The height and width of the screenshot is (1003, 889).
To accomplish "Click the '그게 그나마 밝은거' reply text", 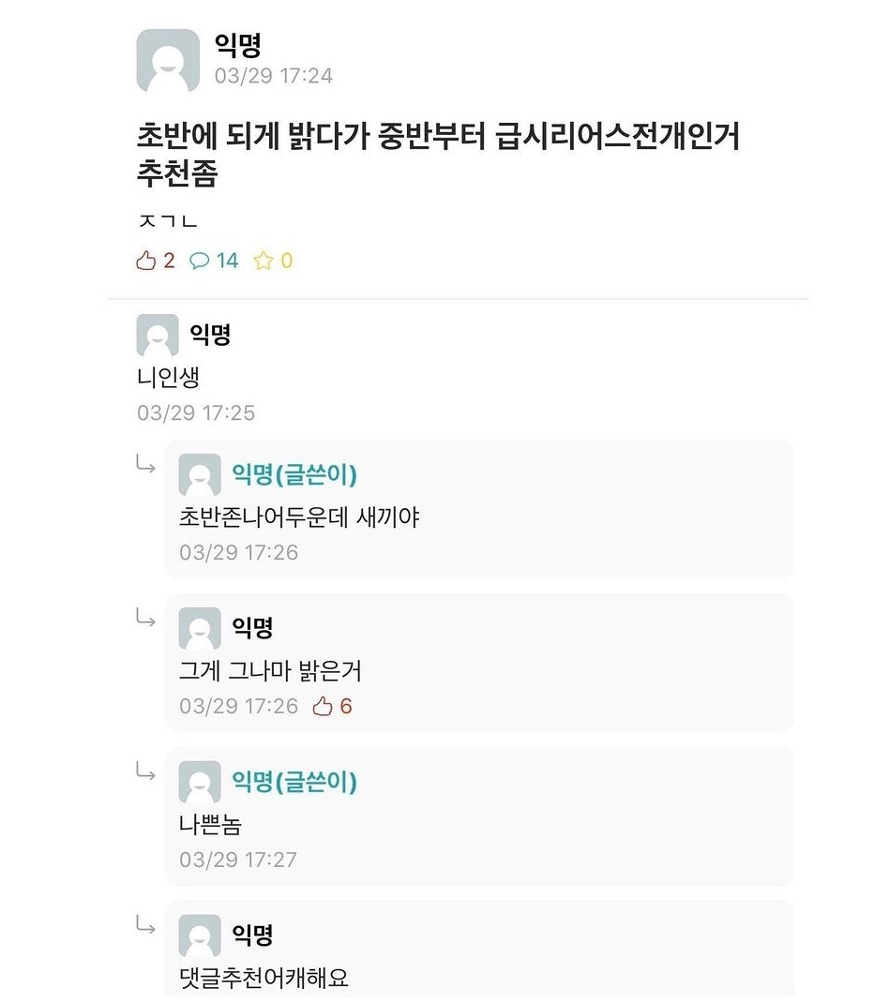I will pos(270,671).
